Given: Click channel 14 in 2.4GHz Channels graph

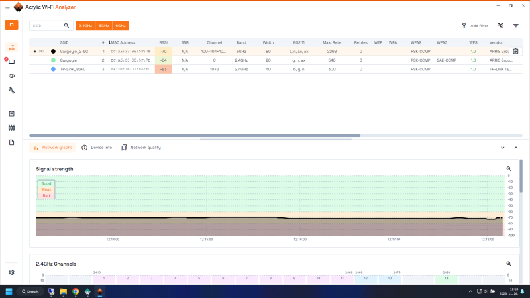Looking at the screenshot, I should coord(446,279).
